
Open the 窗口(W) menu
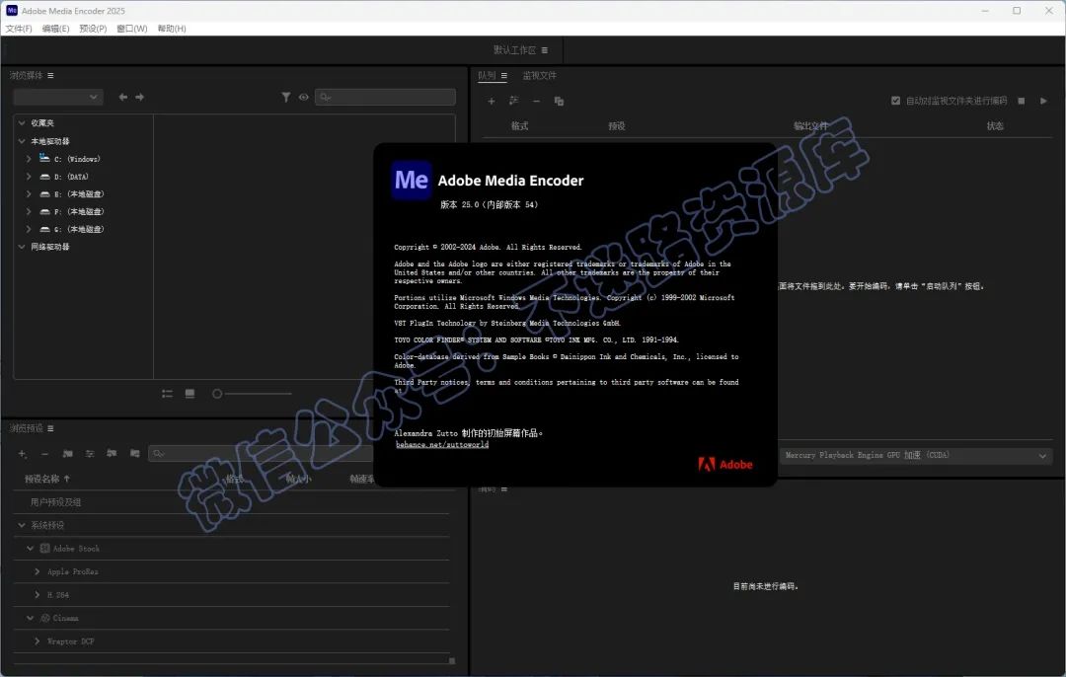(132, 29)
